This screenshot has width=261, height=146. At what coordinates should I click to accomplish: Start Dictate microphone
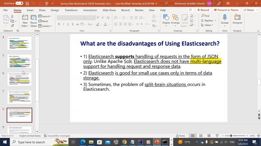pos(225,20)
